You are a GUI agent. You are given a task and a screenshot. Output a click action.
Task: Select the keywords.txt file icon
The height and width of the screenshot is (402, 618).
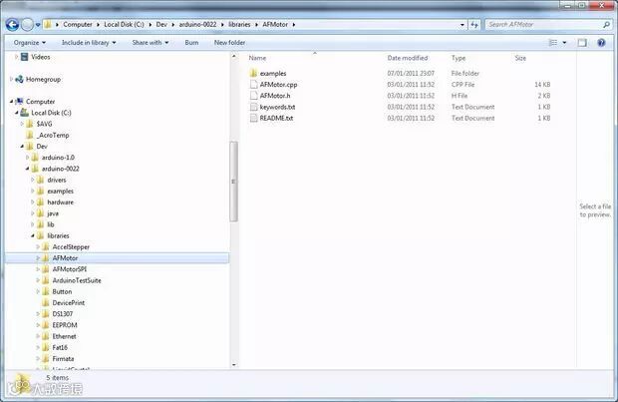[253, 107]
